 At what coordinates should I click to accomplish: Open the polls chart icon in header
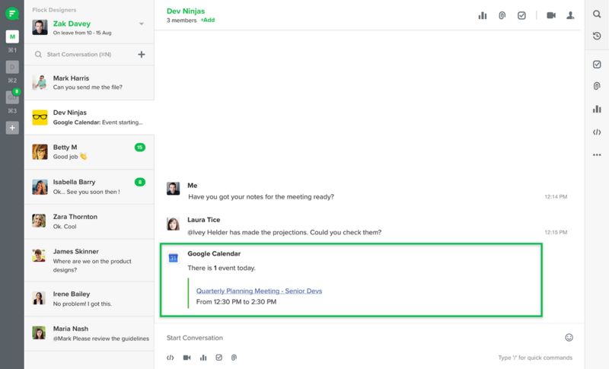click(483, 15)
